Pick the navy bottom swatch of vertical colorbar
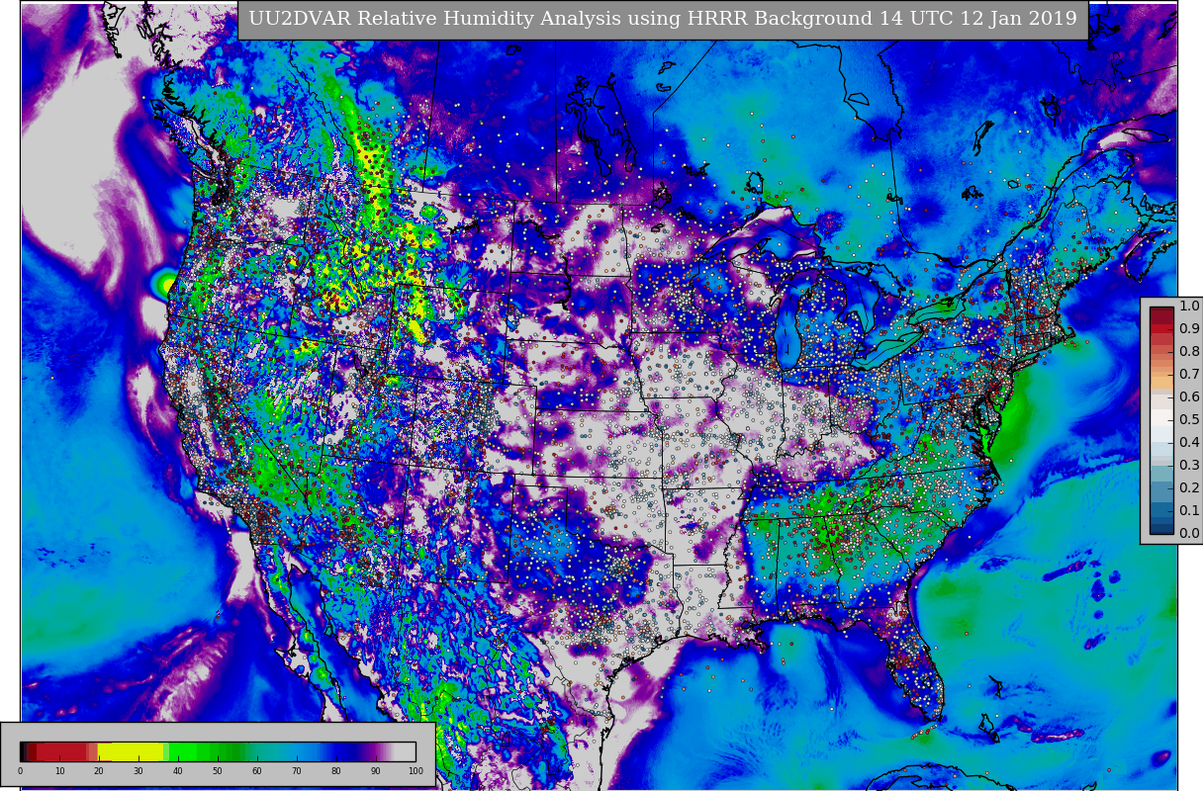 pos(1161,528)
